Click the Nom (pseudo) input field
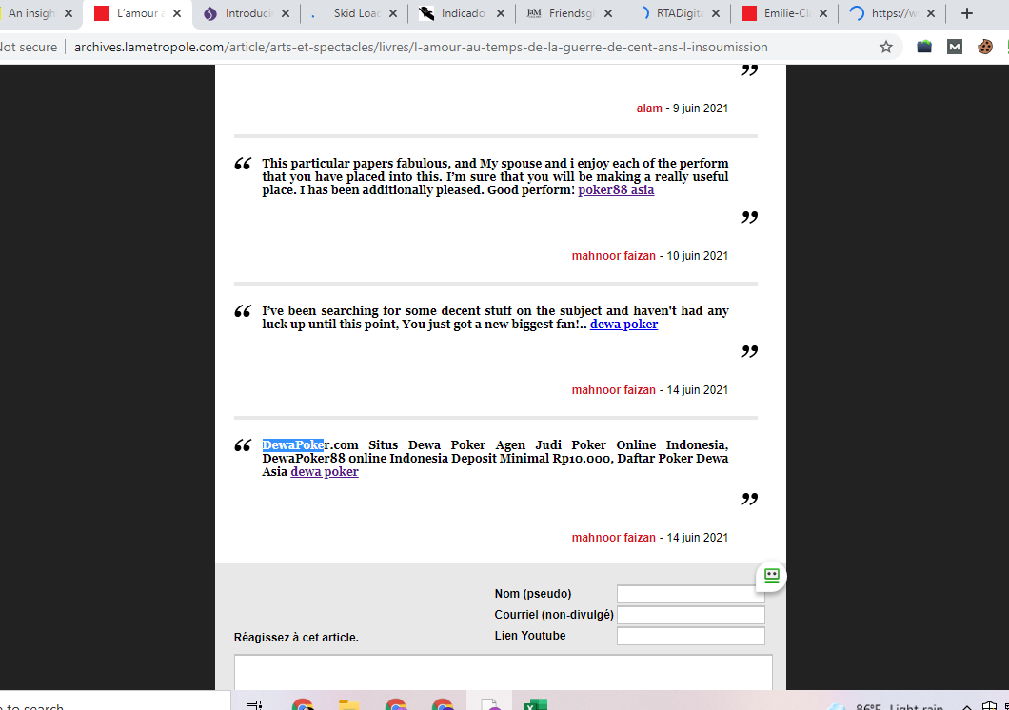The image size is (1009, 710). pyautogui.click(x=690, y=594)
